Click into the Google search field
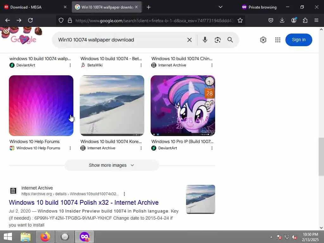 click(120, 40)
